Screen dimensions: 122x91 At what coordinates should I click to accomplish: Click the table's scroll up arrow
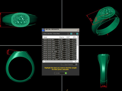point(78,37)
